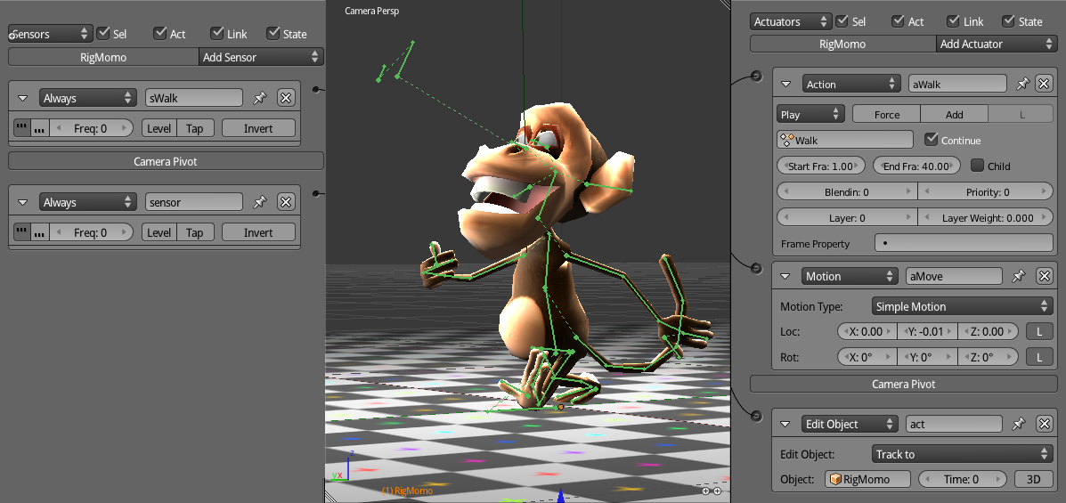Enable the Continue checkbox in the Action actuator
Screen dimensions: 1066x503
pyautogui.click(x=932, y=140)
